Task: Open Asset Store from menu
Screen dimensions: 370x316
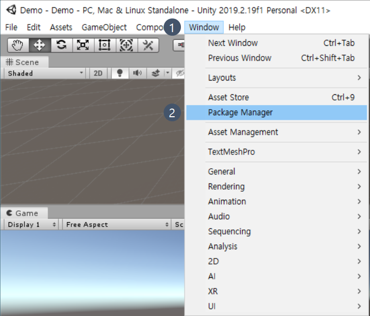Action: click(x=277, y=97)
